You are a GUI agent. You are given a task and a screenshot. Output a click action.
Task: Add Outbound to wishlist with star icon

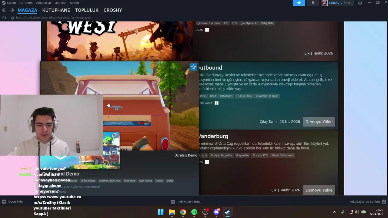[x=193, y=67]
